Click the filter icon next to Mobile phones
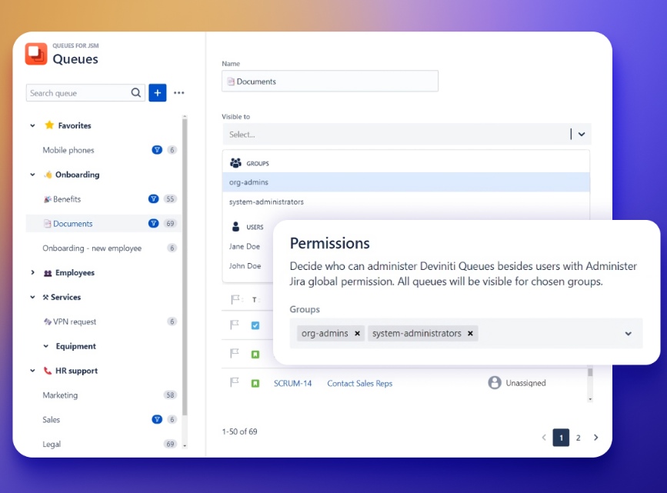The width and height of the screenshot is (667, 493). [157, 150]
